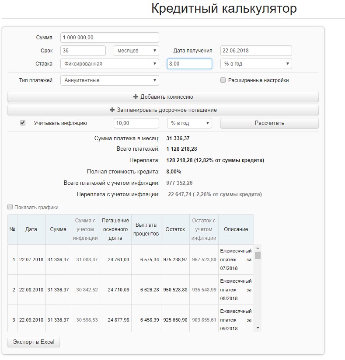The image size is (345, 360).
Task: Open the Аннуитентные payment type dropdown
Action: [110, 80]
